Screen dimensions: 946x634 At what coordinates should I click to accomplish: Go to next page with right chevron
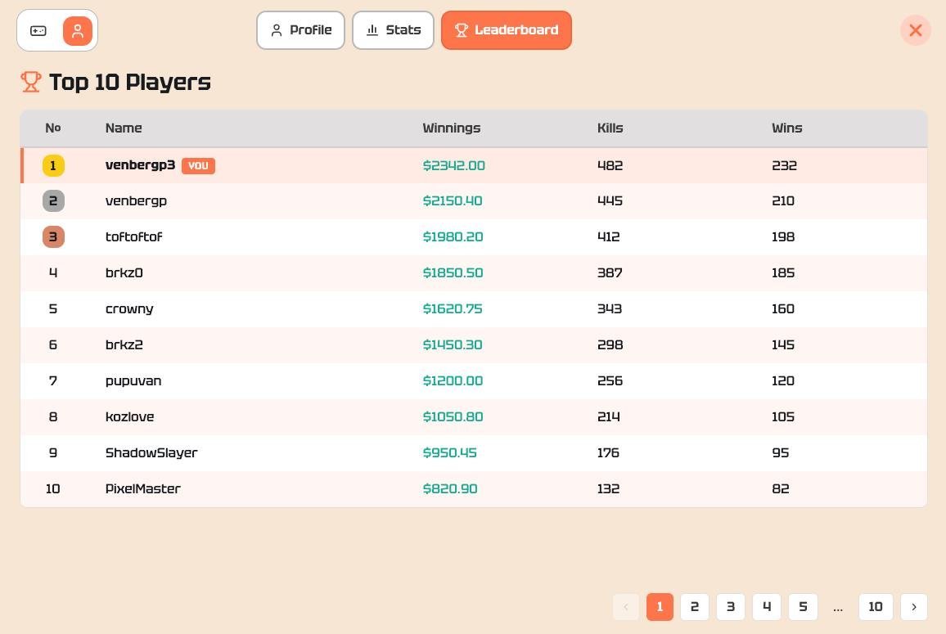pos(914,607)
